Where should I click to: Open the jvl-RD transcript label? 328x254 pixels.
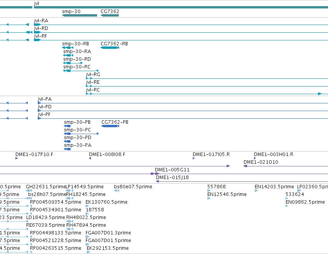(41, 28)
